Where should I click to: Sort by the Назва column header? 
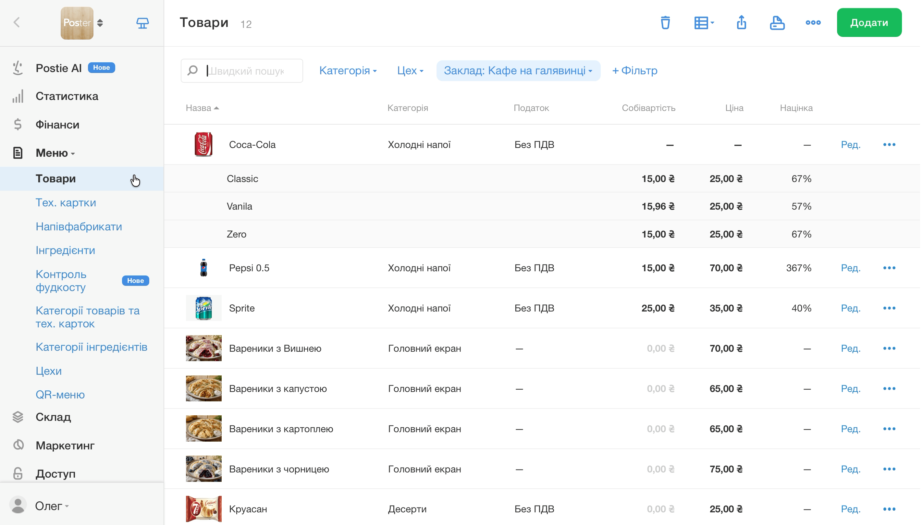202,108
